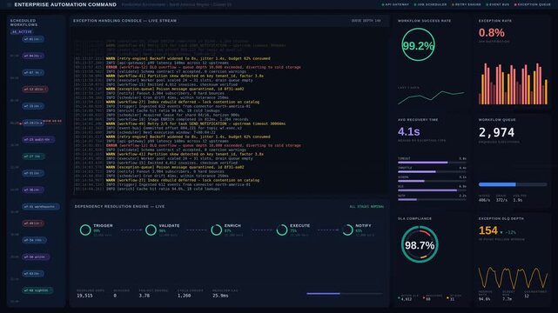Select the purple wf-58 workflow pill

(36, 256)
